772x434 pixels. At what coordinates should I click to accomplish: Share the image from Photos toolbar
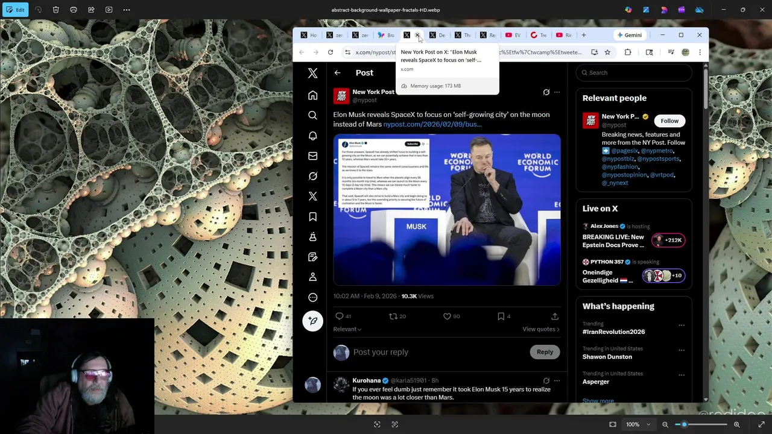pyautogui.click(x=91, y=10)
